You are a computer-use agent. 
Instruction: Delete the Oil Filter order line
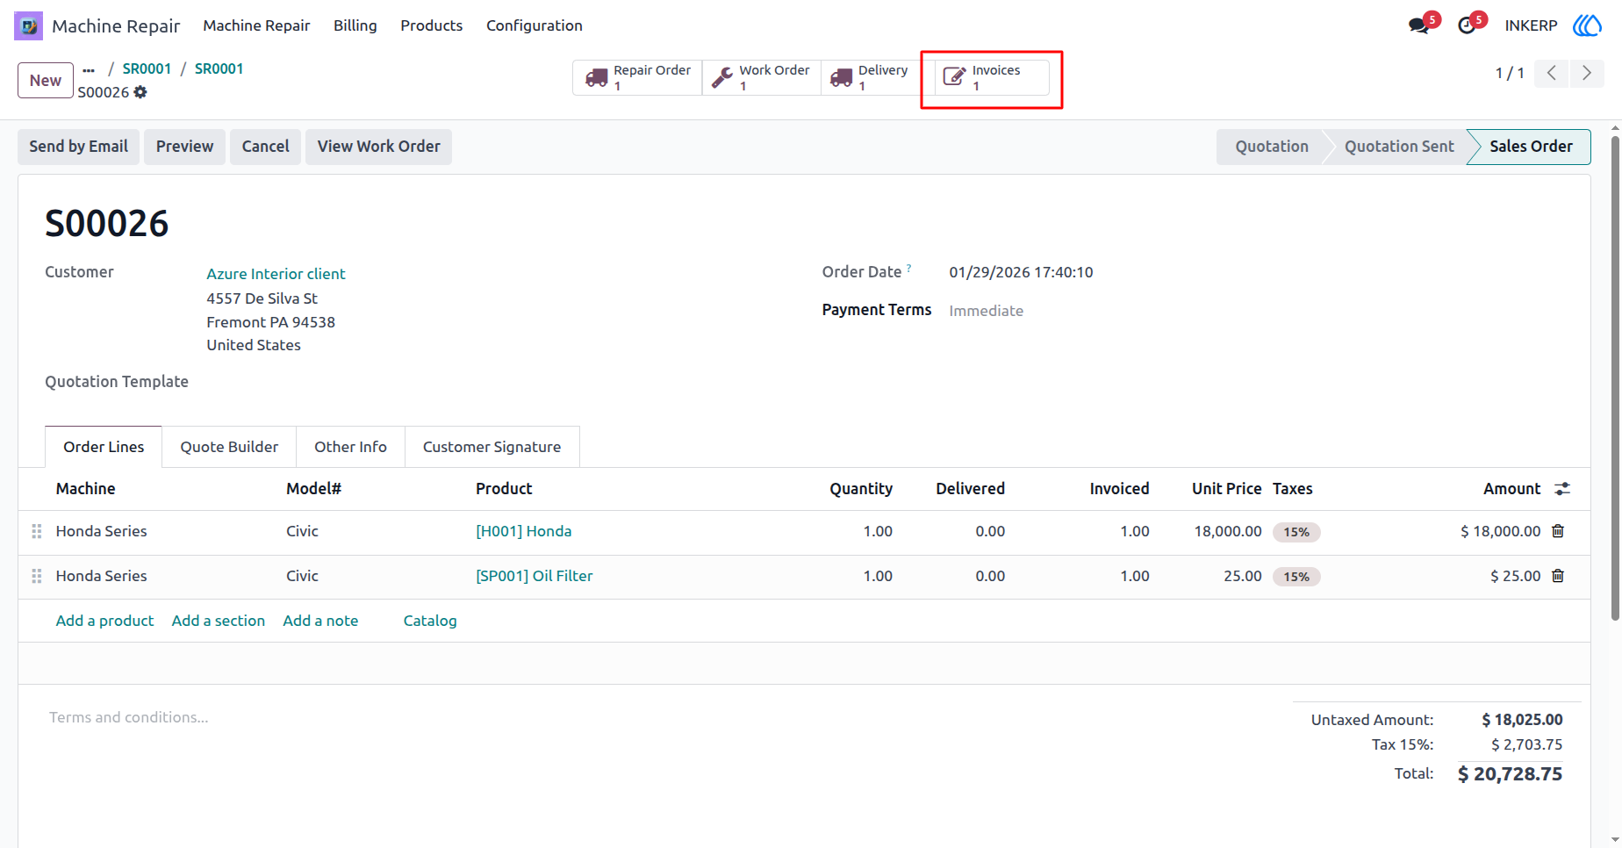1558,576
